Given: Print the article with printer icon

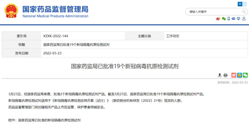Looking at the screenshot, I should [x=226, y=75].
